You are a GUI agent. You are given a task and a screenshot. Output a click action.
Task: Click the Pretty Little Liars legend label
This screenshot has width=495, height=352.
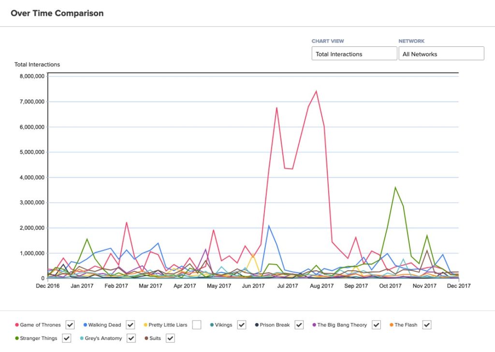pos(168,325)
